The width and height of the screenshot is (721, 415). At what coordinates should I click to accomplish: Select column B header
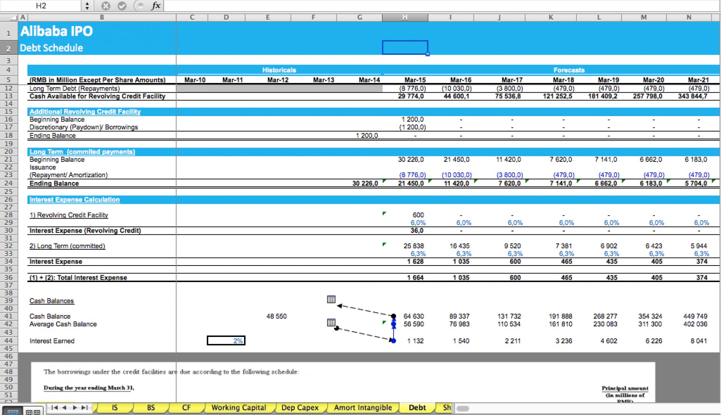coord(102,17)
